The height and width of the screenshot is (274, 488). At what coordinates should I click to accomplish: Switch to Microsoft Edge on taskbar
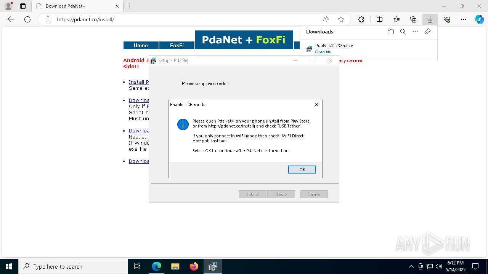tap(157, 266)
